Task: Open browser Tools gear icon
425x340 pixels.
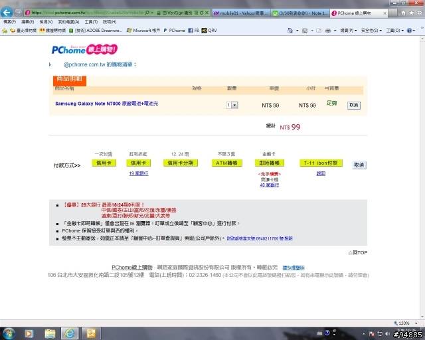Action: point(420,13)
